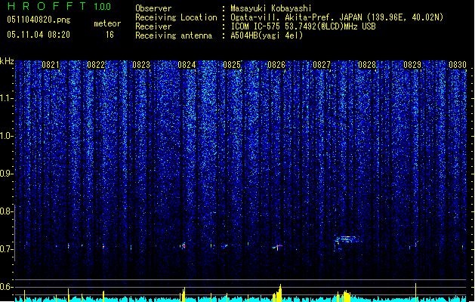Click the antenna value A504HB(yagi 4el)

[267, 35]
